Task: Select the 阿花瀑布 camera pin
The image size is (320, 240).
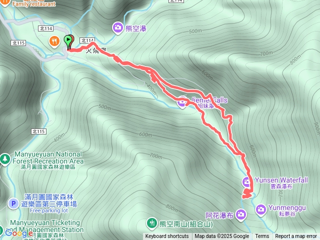Action: (x=241, y=215)
